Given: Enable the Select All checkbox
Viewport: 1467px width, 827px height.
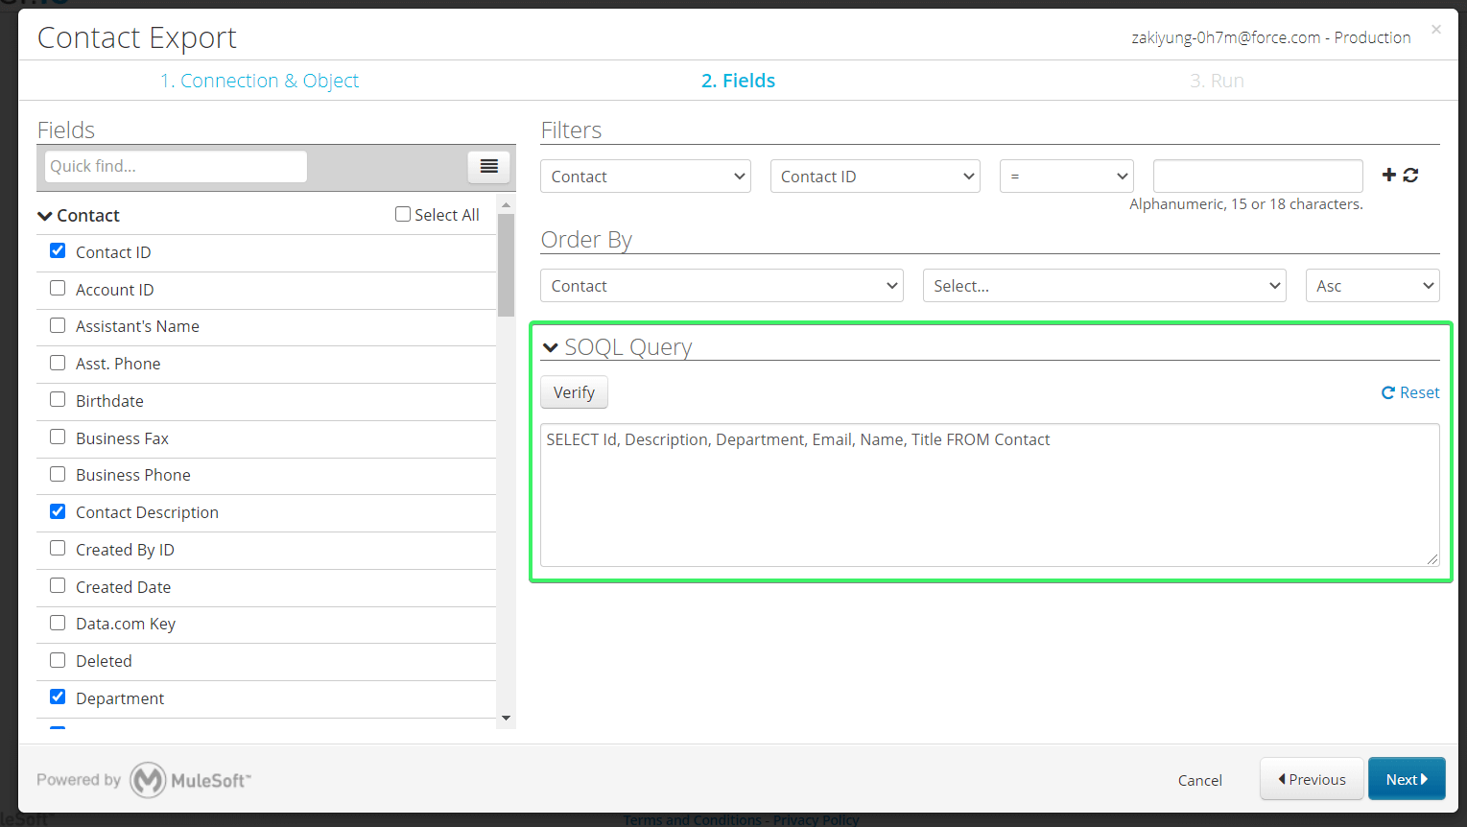Looking at the screenshot, I should [x=402, y=213].
